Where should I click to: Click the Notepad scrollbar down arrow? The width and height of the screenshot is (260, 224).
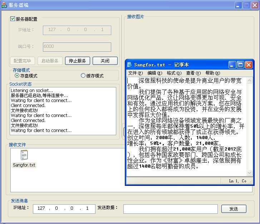click(x=249, y=173)
